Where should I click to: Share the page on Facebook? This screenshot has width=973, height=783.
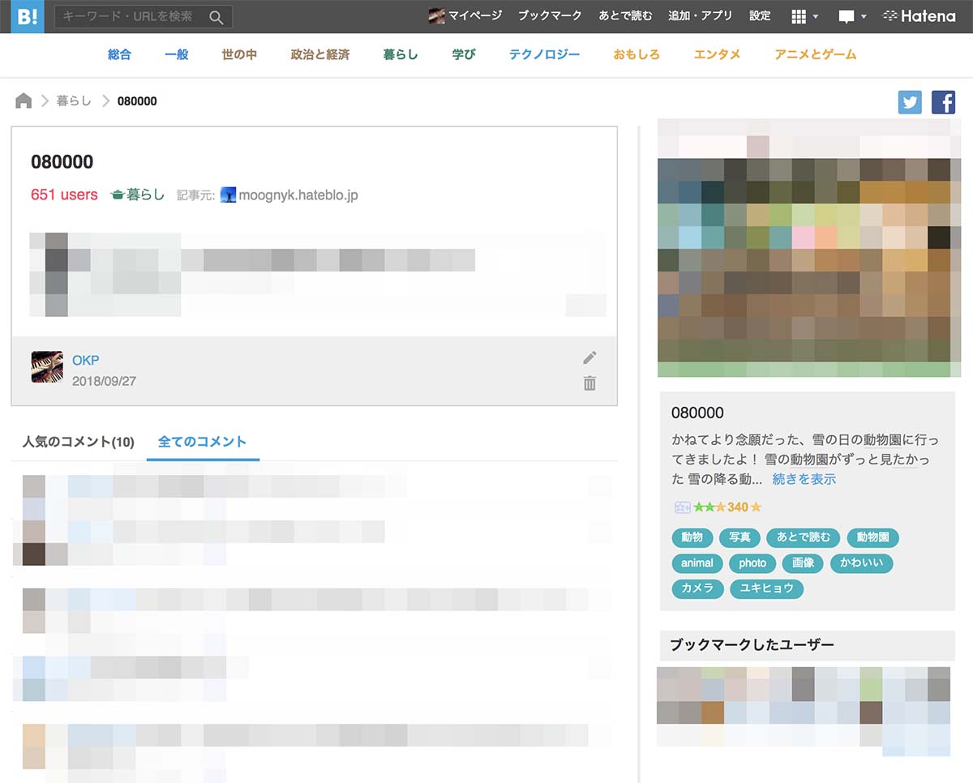coord(943,102)
